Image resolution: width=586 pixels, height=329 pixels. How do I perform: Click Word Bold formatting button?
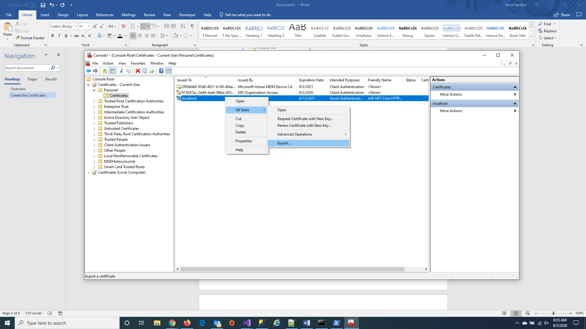(52, 36)
